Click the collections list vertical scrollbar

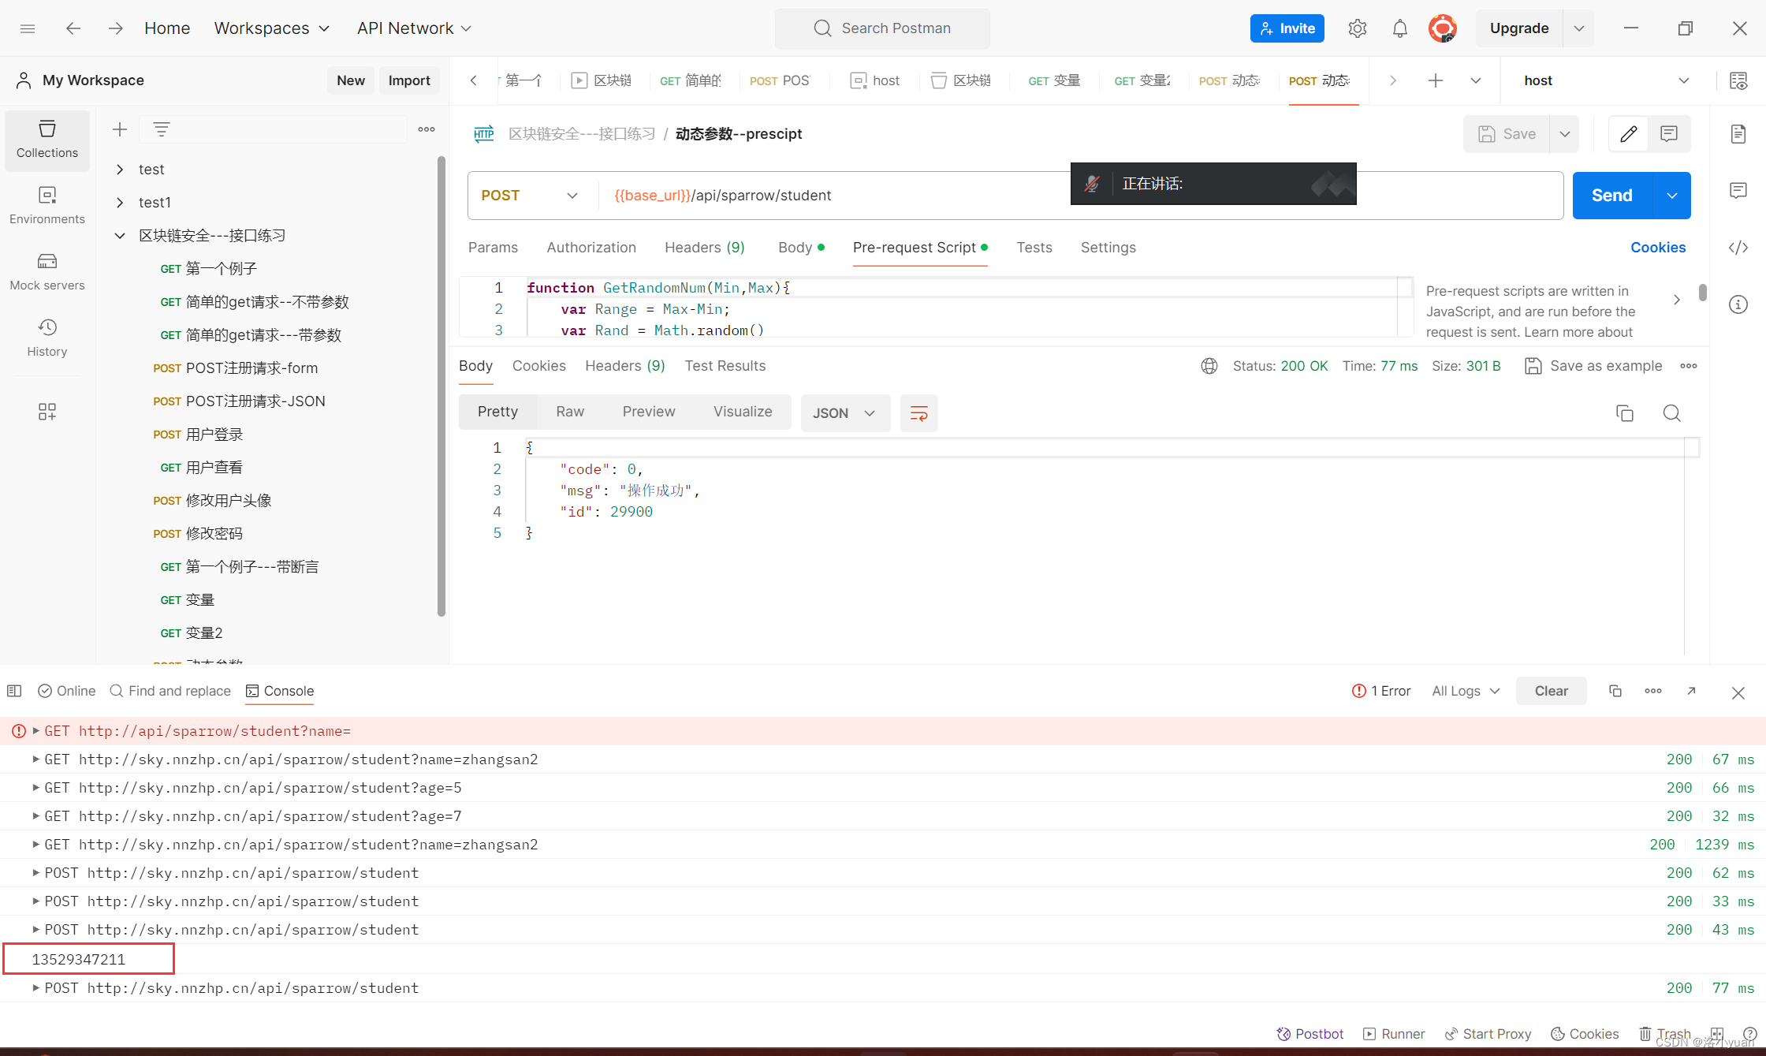[x=441, y=386]
